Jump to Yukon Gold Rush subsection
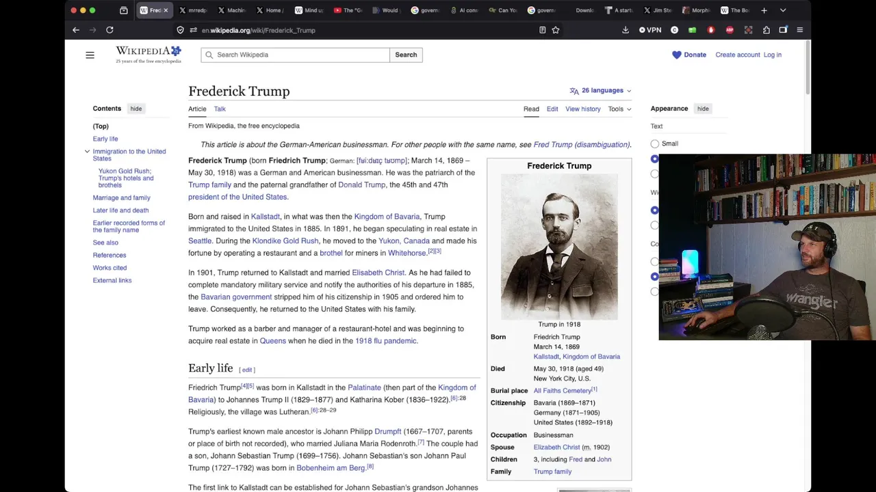This screenshot has height=492, width=876. [x=126, y=178]
